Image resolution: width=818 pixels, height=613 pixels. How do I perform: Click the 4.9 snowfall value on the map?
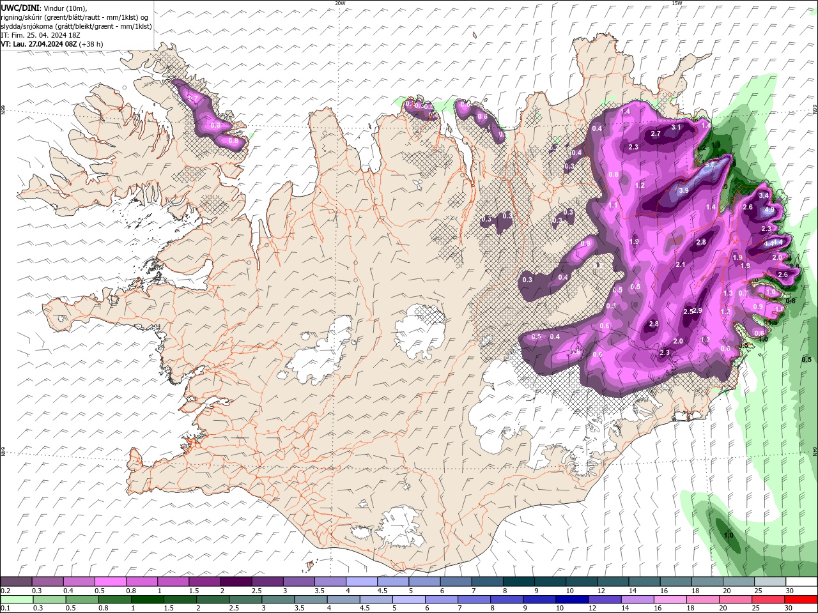click(x=769, y=209)
